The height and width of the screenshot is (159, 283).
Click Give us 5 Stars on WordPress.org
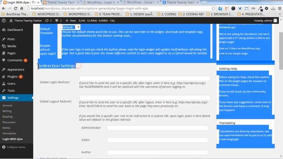tap(239, 49)
